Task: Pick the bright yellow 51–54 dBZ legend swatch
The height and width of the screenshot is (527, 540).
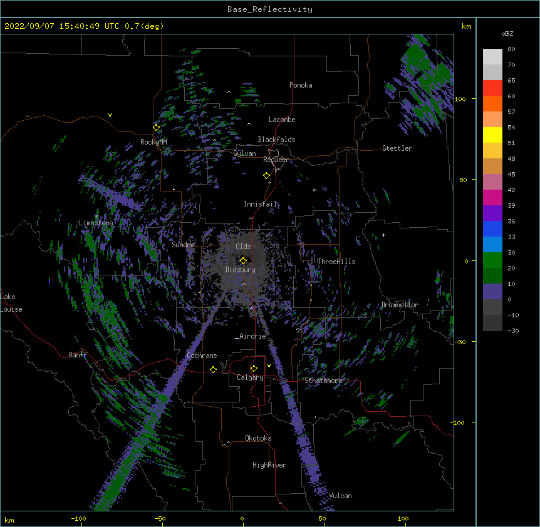Action: pos(492,135)
